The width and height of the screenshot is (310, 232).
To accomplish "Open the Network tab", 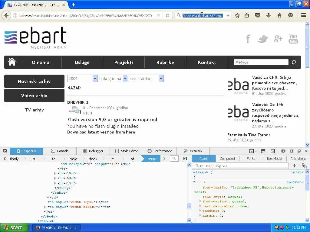I will [193, 151].
